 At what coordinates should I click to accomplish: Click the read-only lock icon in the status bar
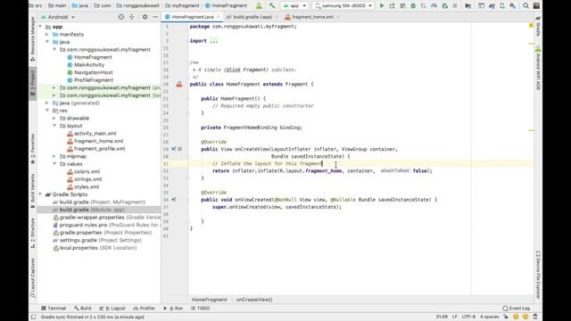[x=506, y=317]
